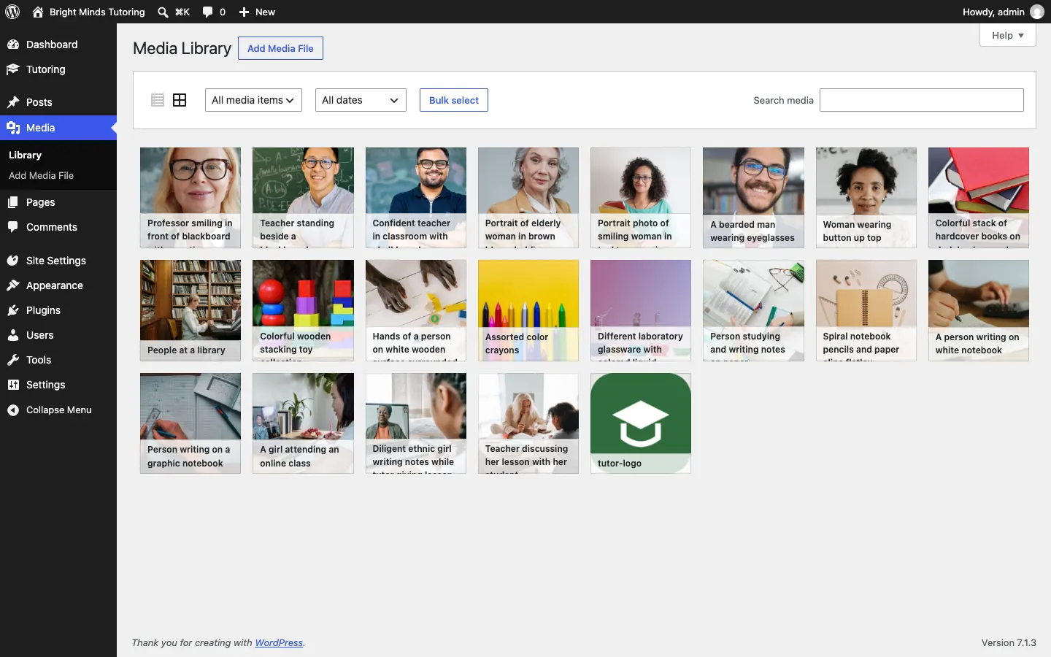
Task: Open the Bright Minds Tutoring site home icon
Action: [x=38, y=12]
